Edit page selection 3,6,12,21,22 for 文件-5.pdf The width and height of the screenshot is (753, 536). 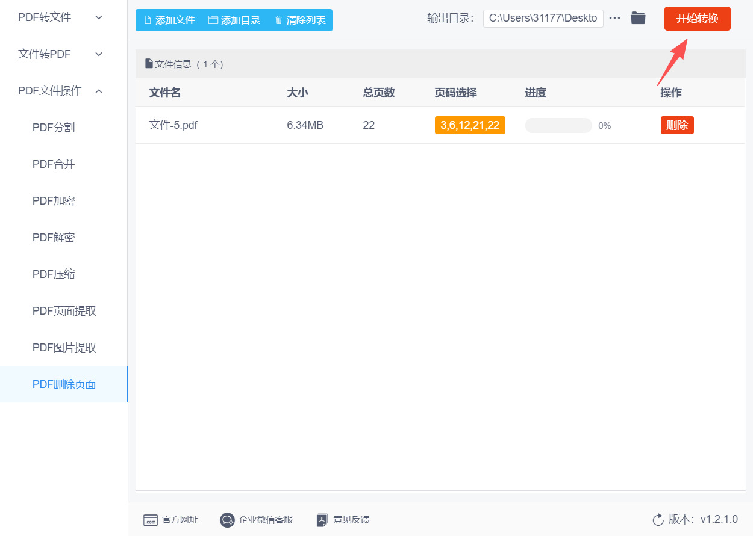pos(470,125)
